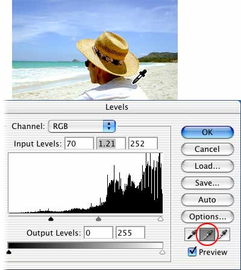Open the Options... dialog
241x270 pixels.
[207, 216]
